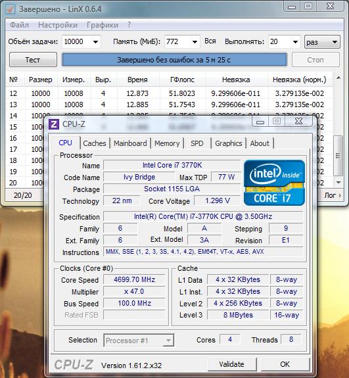
Task: Click the LinX scrollbar up arrow
Action: (338, 78)
